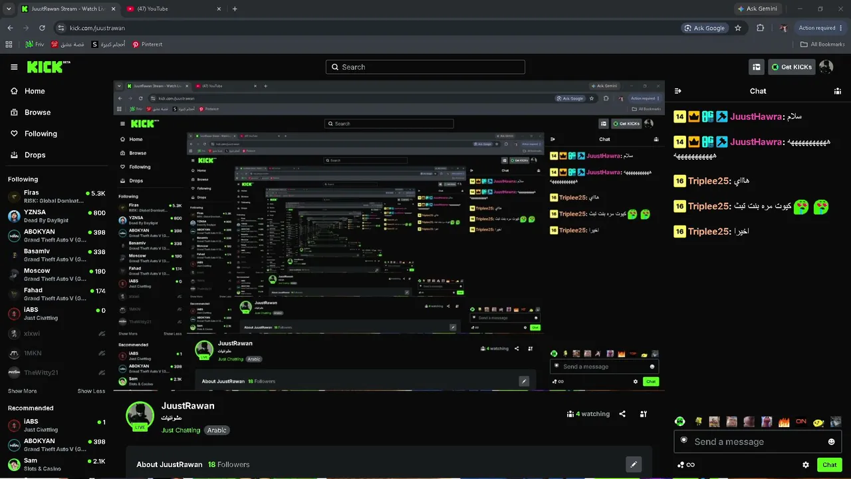Click the Arabic language tag
Viewport: 851px width, 479px height.
pos(217,430)
